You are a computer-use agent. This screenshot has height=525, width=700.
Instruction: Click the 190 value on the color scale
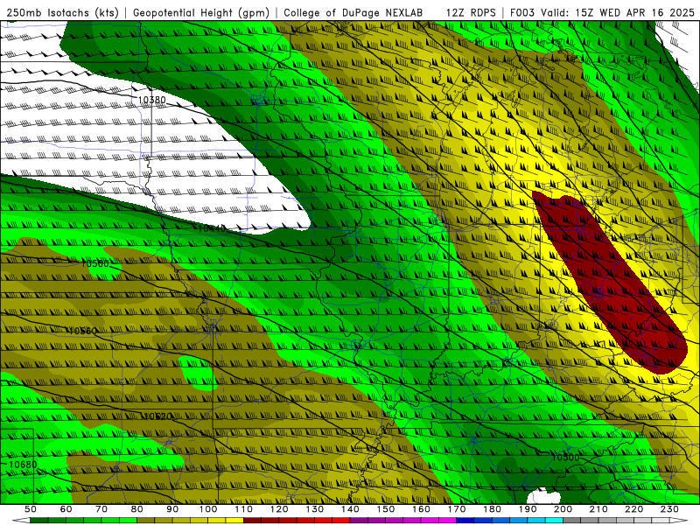click(x=528, y=509)
